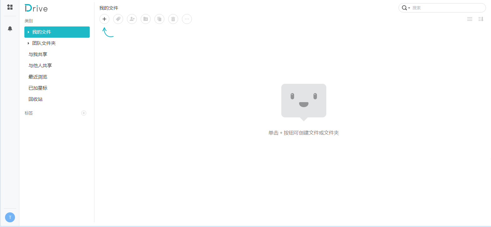Open the notifications bell

click(x=10, y=29)
